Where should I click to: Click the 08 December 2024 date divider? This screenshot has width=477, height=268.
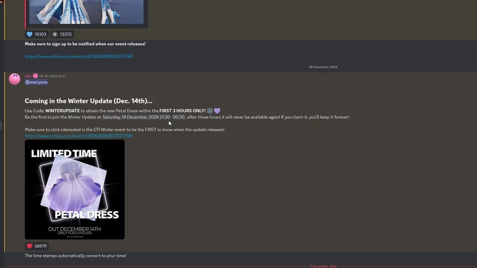click(323, 67)
